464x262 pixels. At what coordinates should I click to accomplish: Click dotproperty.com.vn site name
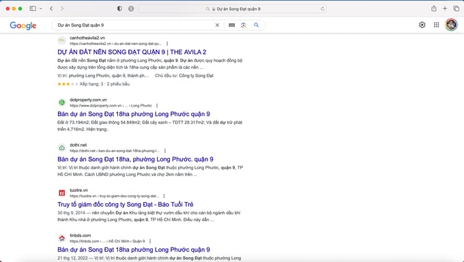[x=88, y=100]
